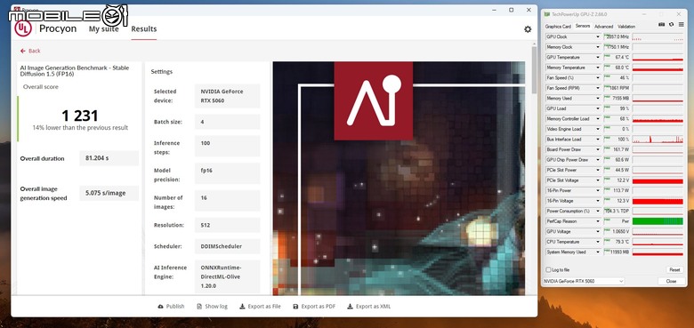Minimize the Procyon window
This screenshot has width=694, height=328.
[494, 10]
